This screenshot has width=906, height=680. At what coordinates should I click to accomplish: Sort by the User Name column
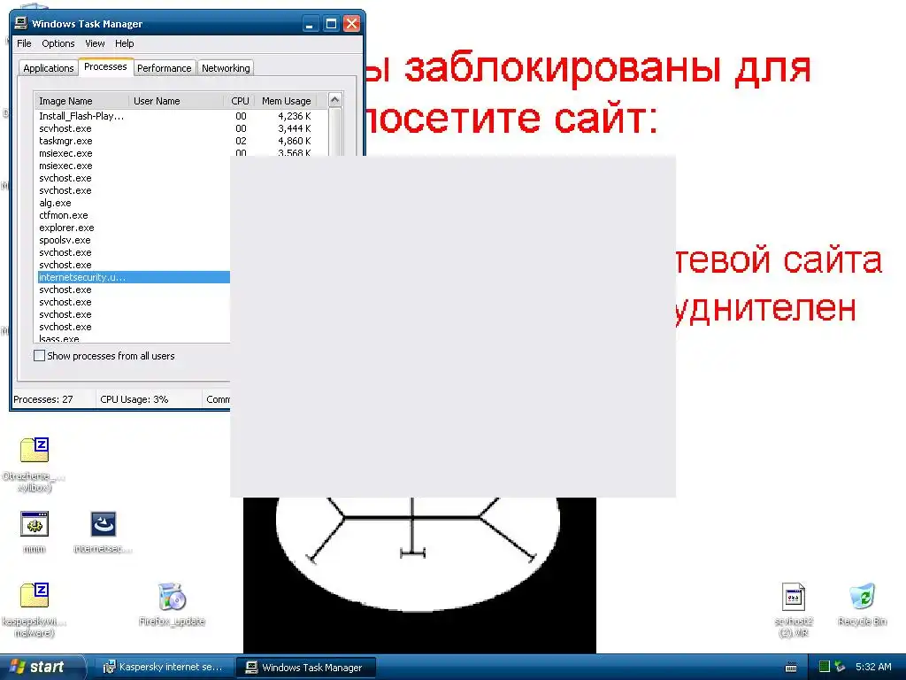(x=176, y=101)
